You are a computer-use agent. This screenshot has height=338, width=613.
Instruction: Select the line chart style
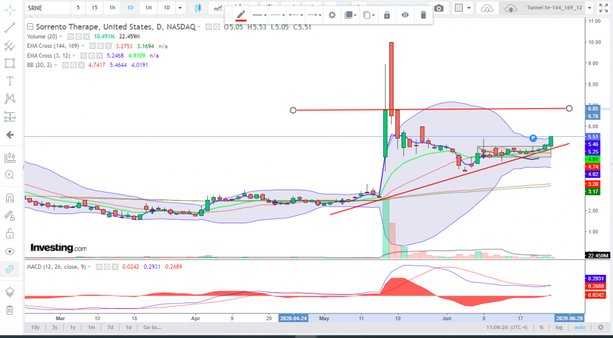pyautogui.click(x=218, y=8)
